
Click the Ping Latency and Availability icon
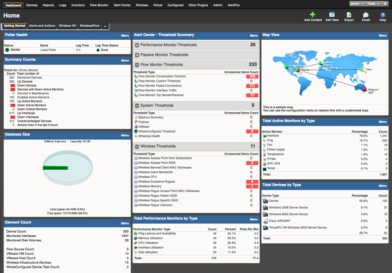click(136, 233)
